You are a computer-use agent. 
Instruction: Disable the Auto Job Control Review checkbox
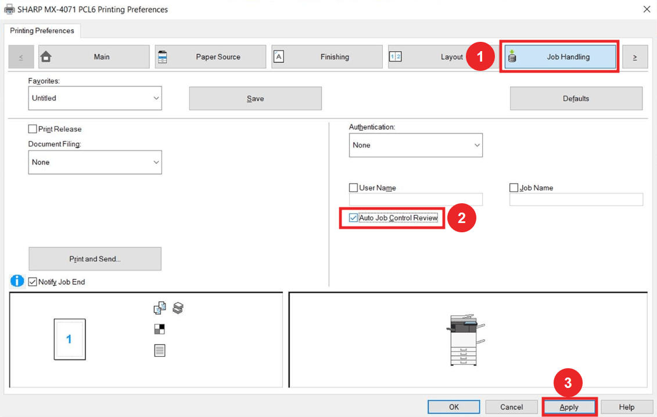pyautogui.click(x=352, y=218)
